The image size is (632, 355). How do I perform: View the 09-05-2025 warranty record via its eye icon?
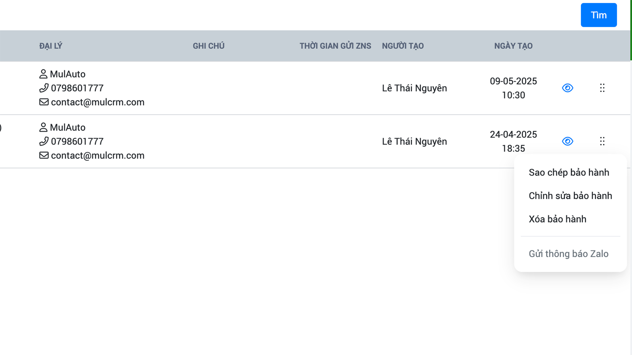coord(567,88)
